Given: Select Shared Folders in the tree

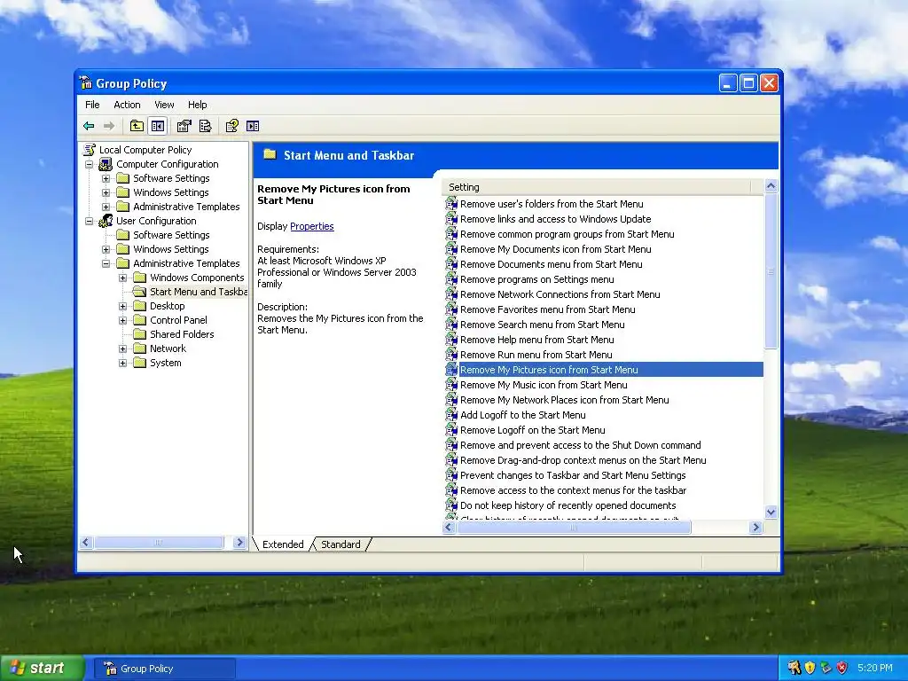Looking at the screenshot, I should tap(182, 334).
